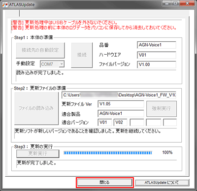Click the 適合バージョン V02 box

121,123
